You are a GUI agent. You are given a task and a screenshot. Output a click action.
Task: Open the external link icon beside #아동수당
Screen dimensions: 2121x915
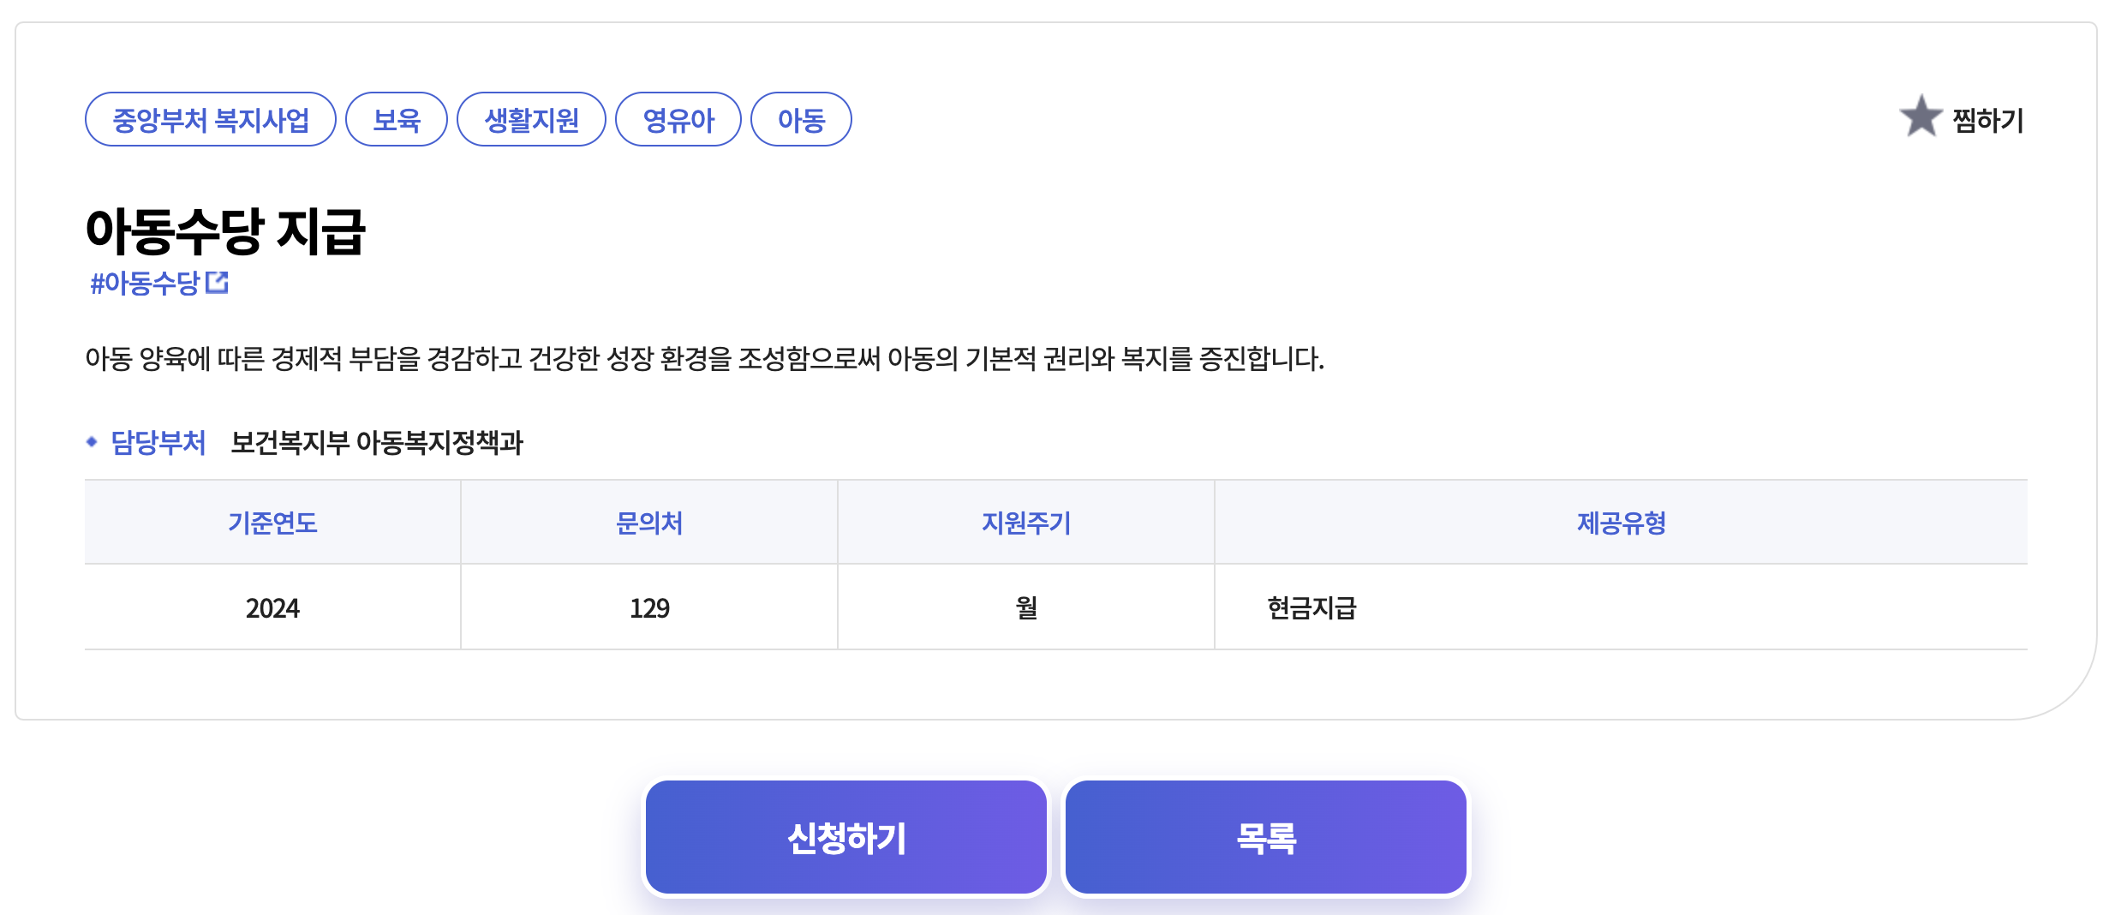(x=217, y=283)
